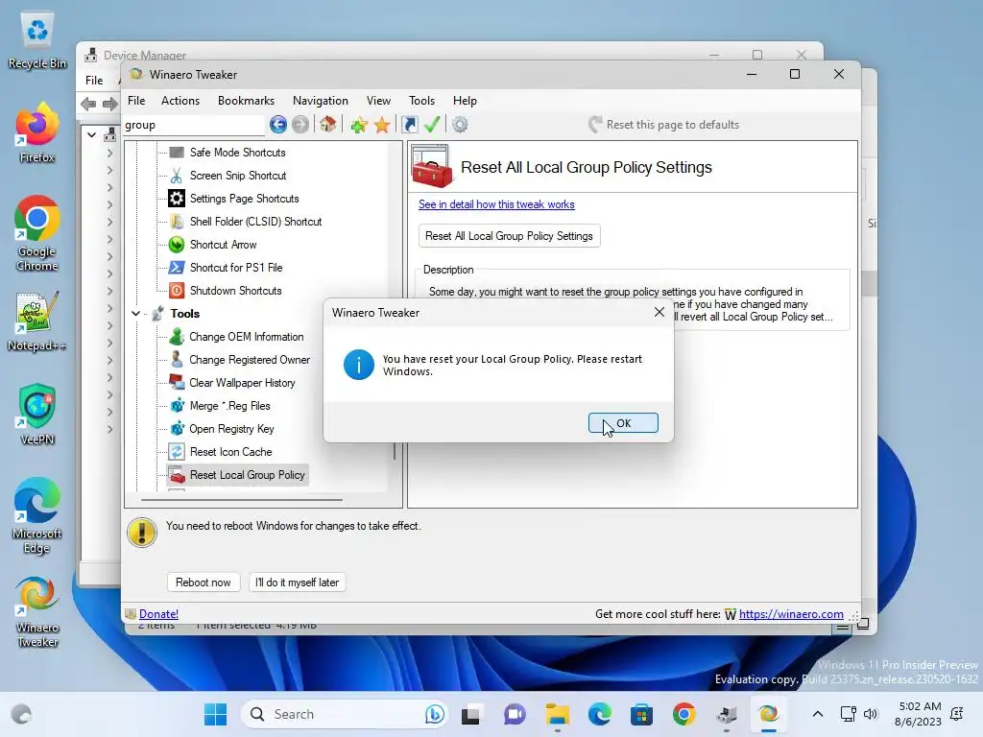983x737 pixels.
Task: Click the Notepad++ desktop icon
Action: coord(37,321)
